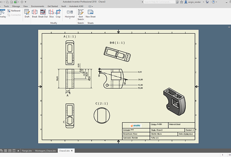Open the Manage ribbon tab
The width and height of the screenshot is (231, 157).
16,6
